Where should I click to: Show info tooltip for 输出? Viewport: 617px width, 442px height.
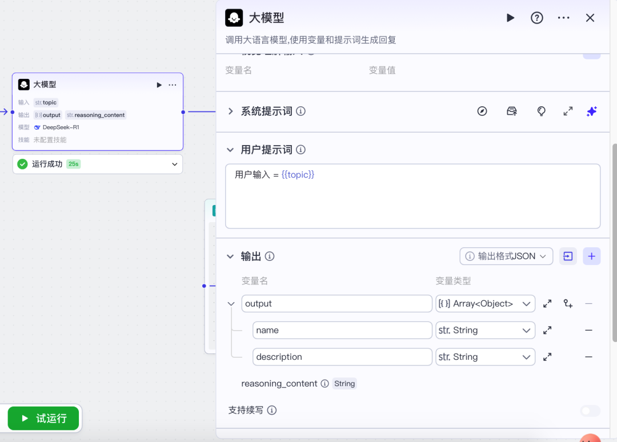(x=270, y=256)
